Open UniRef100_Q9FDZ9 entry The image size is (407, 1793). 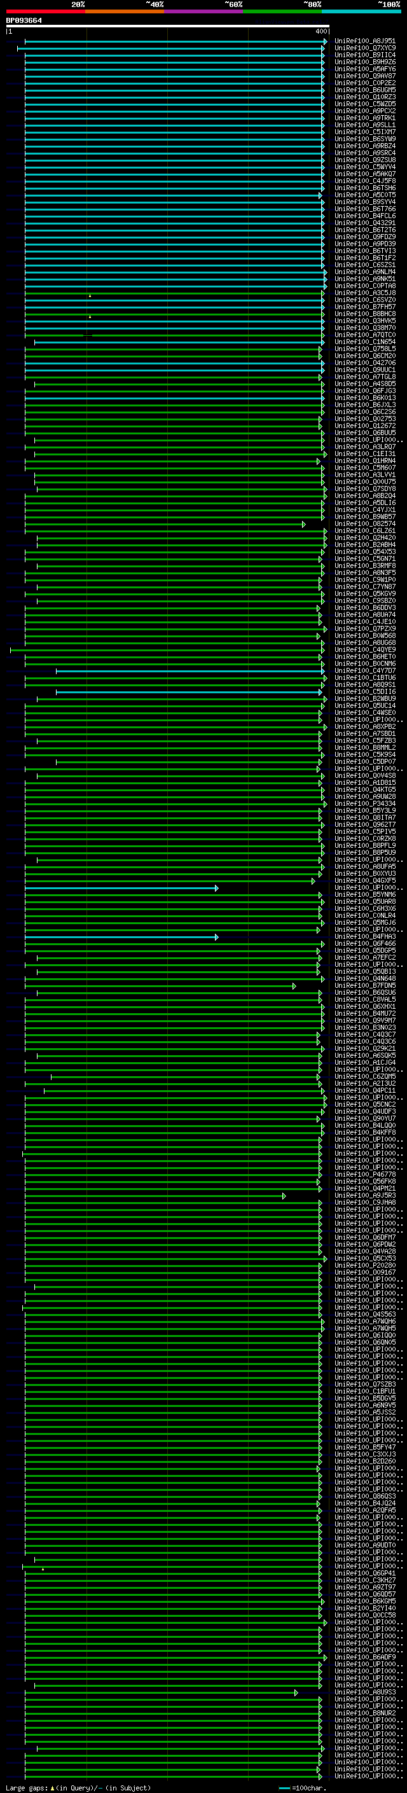point(365,237)
